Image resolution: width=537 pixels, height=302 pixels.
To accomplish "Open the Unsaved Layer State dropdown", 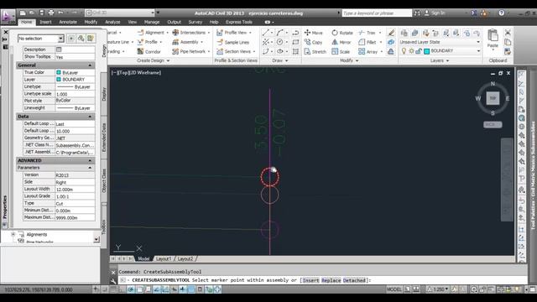I will tap(440, 42).
